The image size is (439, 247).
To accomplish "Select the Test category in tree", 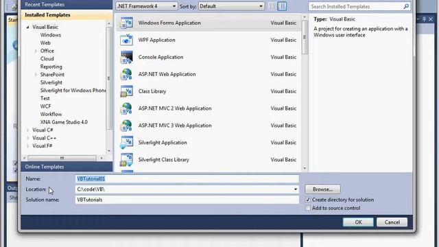I will [x=45, y=98].
